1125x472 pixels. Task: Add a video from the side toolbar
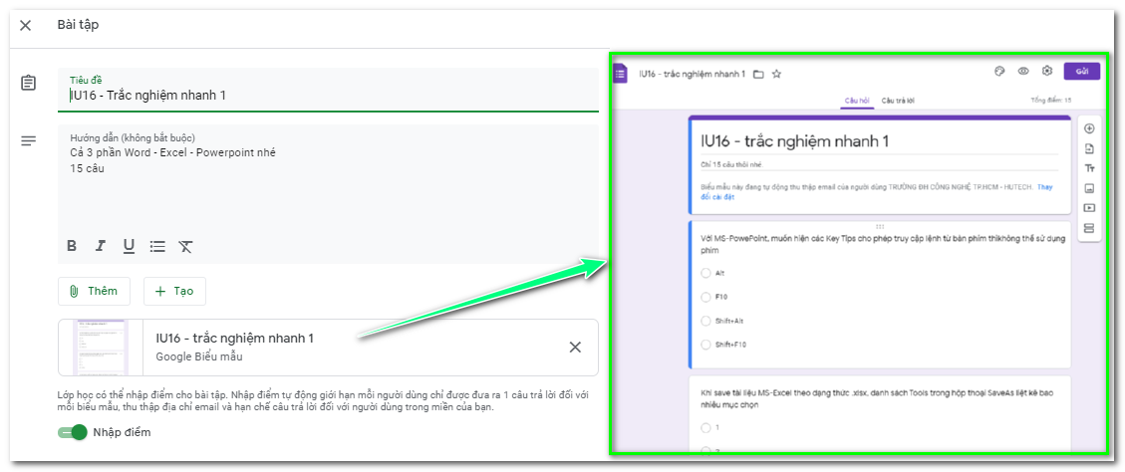click(x=1089, y=208)
